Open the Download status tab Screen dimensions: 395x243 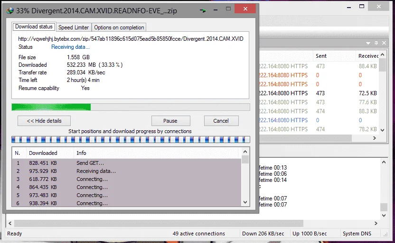coord(34,27)
